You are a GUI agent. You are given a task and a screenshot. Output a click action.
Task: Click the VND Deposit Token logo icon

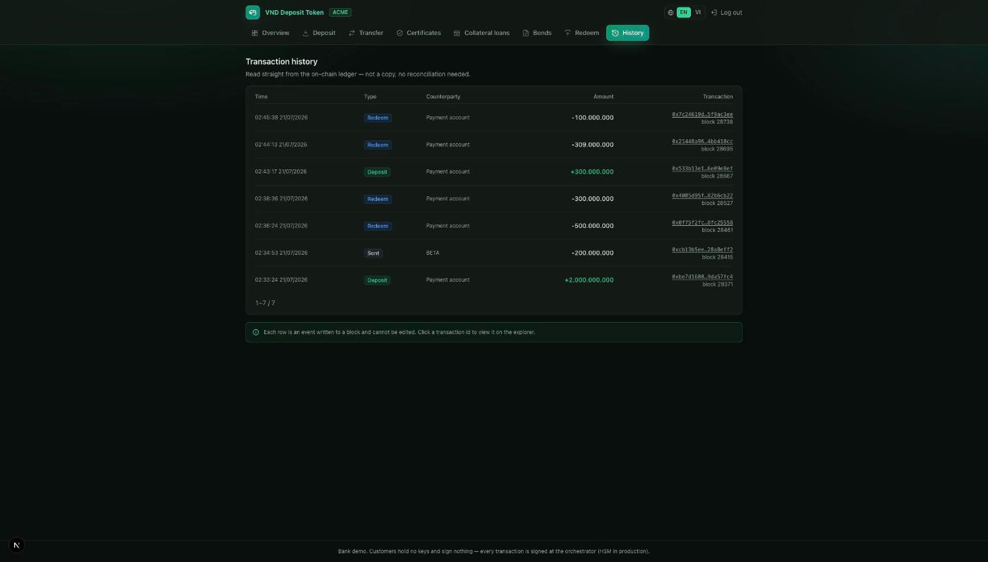click(253, 12)
